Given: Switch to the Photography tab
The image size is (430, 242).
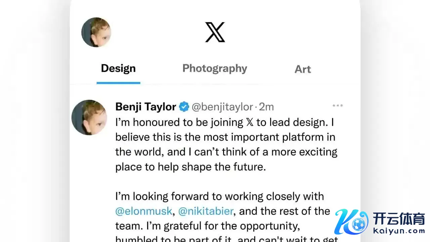Looking at the screenshot, I should (x=215, y=69).
